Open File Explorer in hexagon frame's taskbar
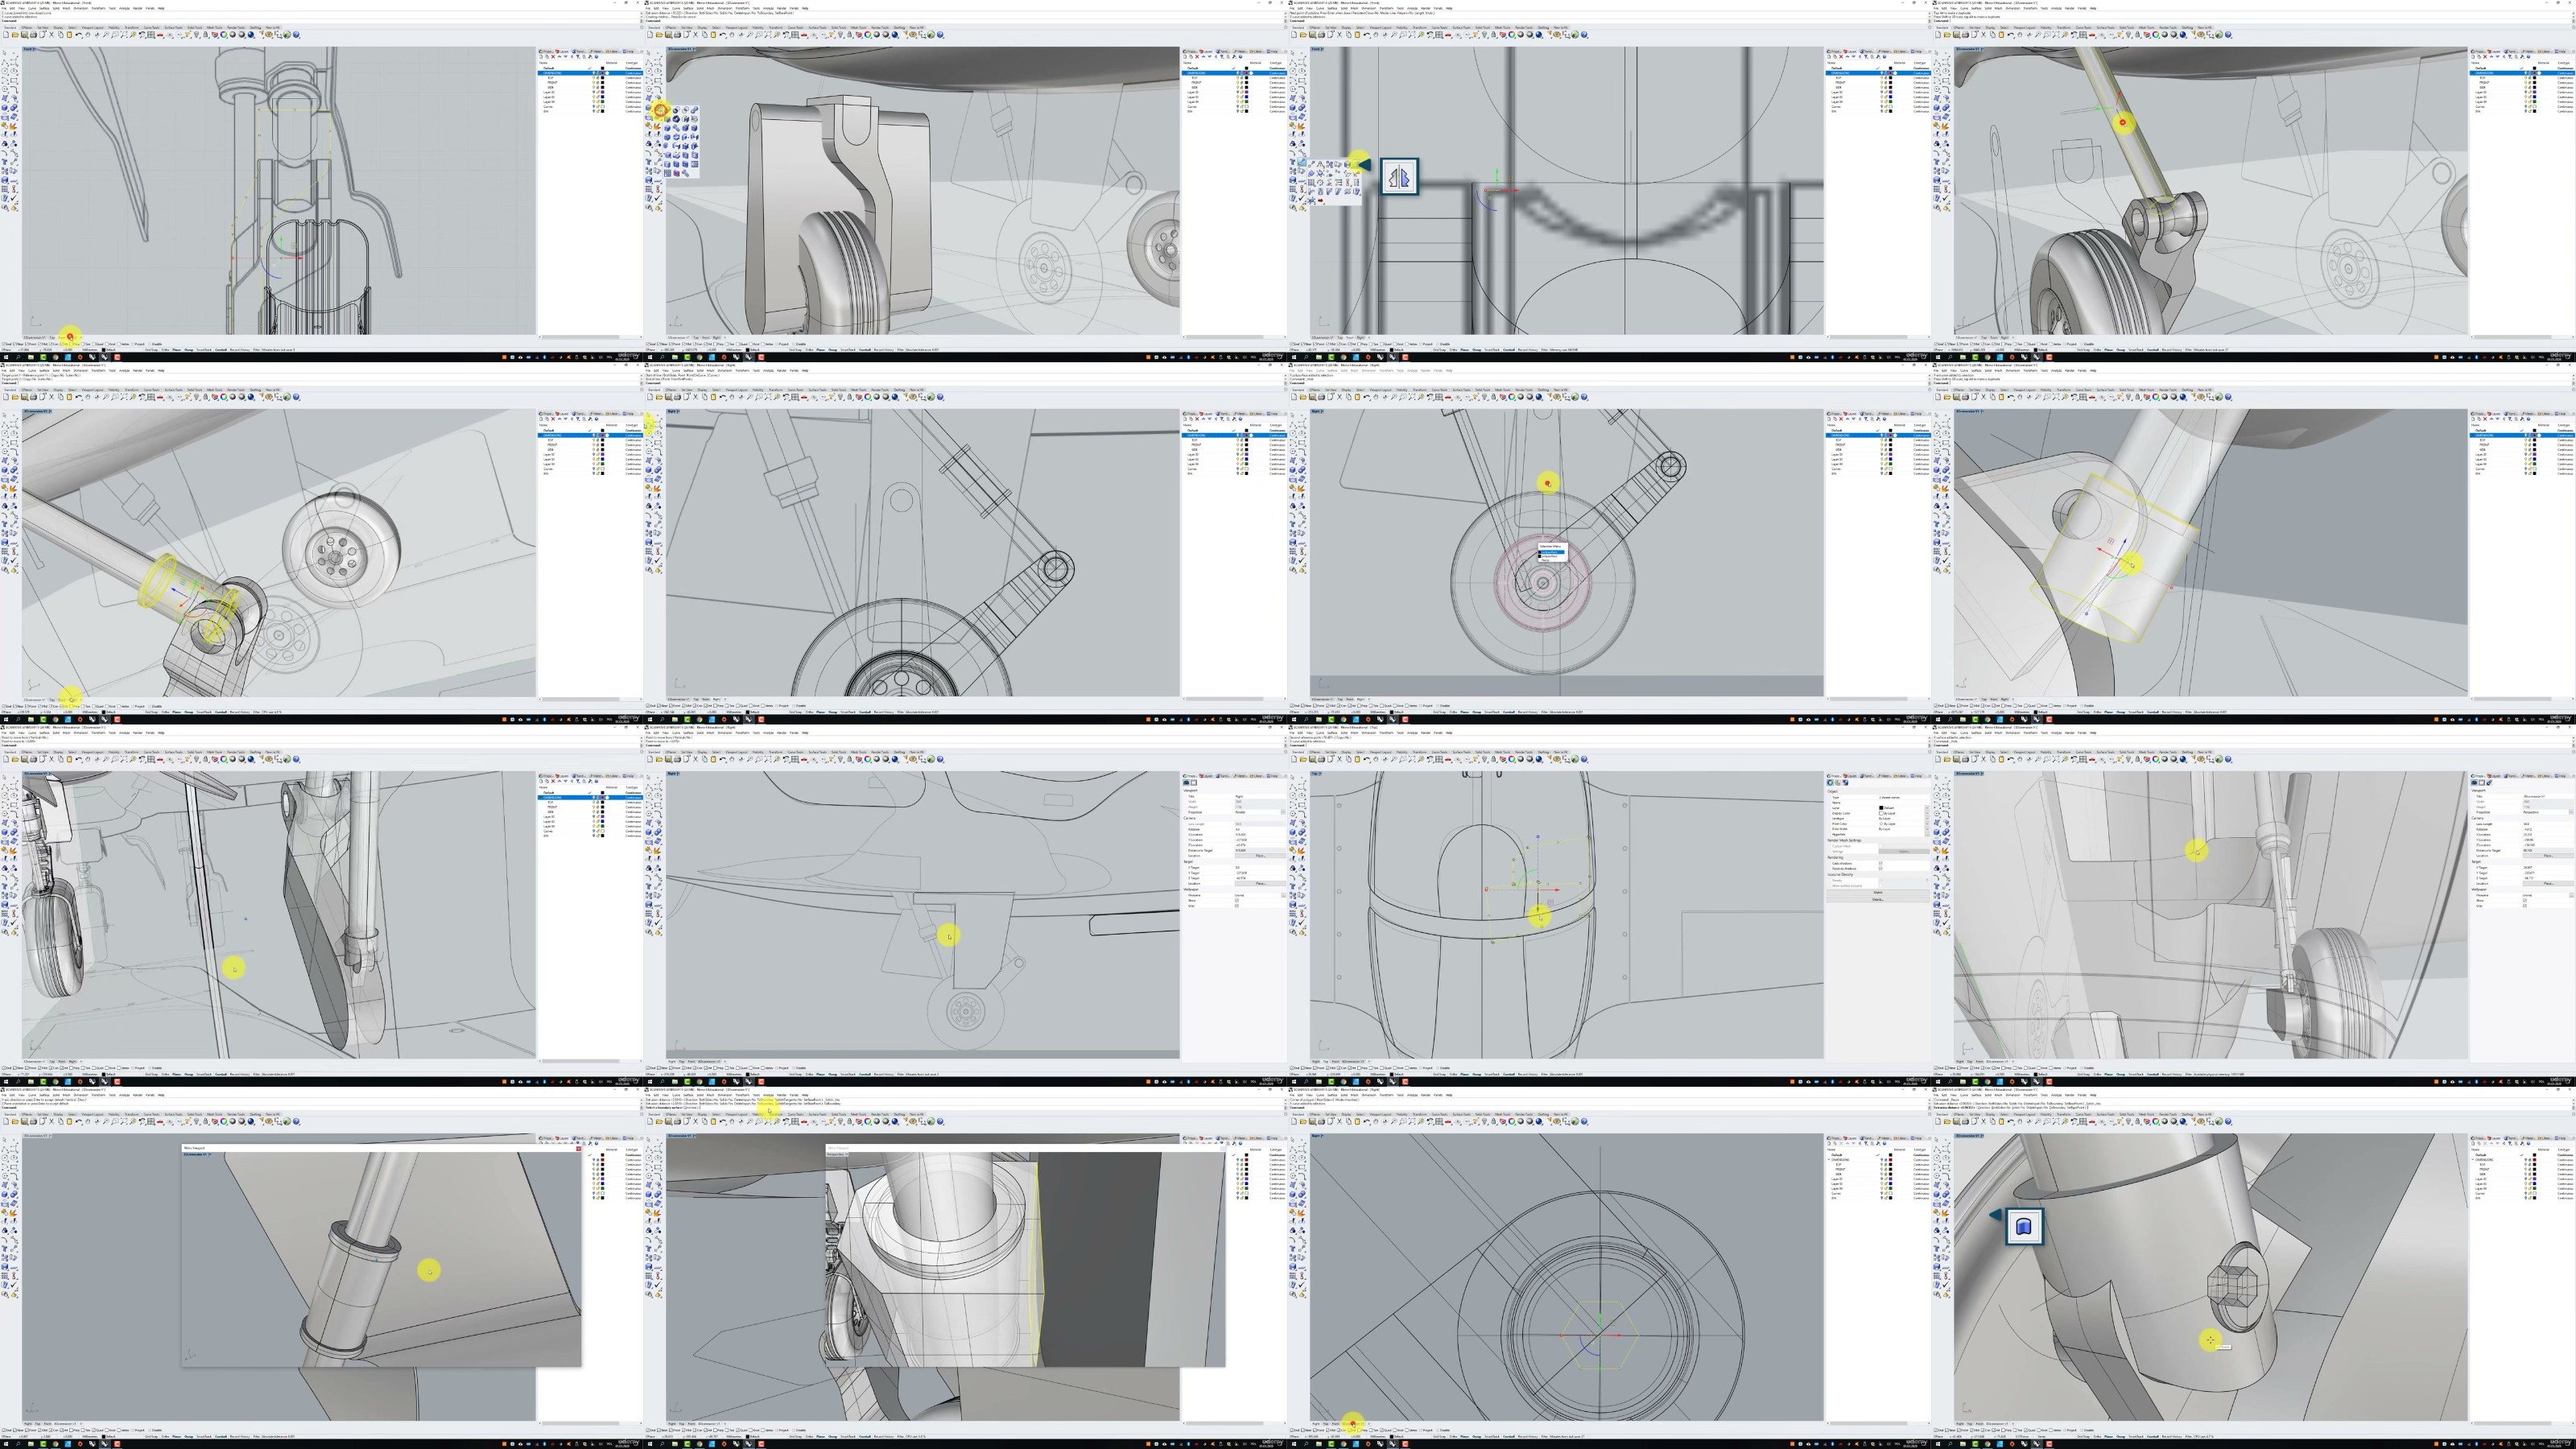The image size is (2576, 1449). coord(1320,1444)
